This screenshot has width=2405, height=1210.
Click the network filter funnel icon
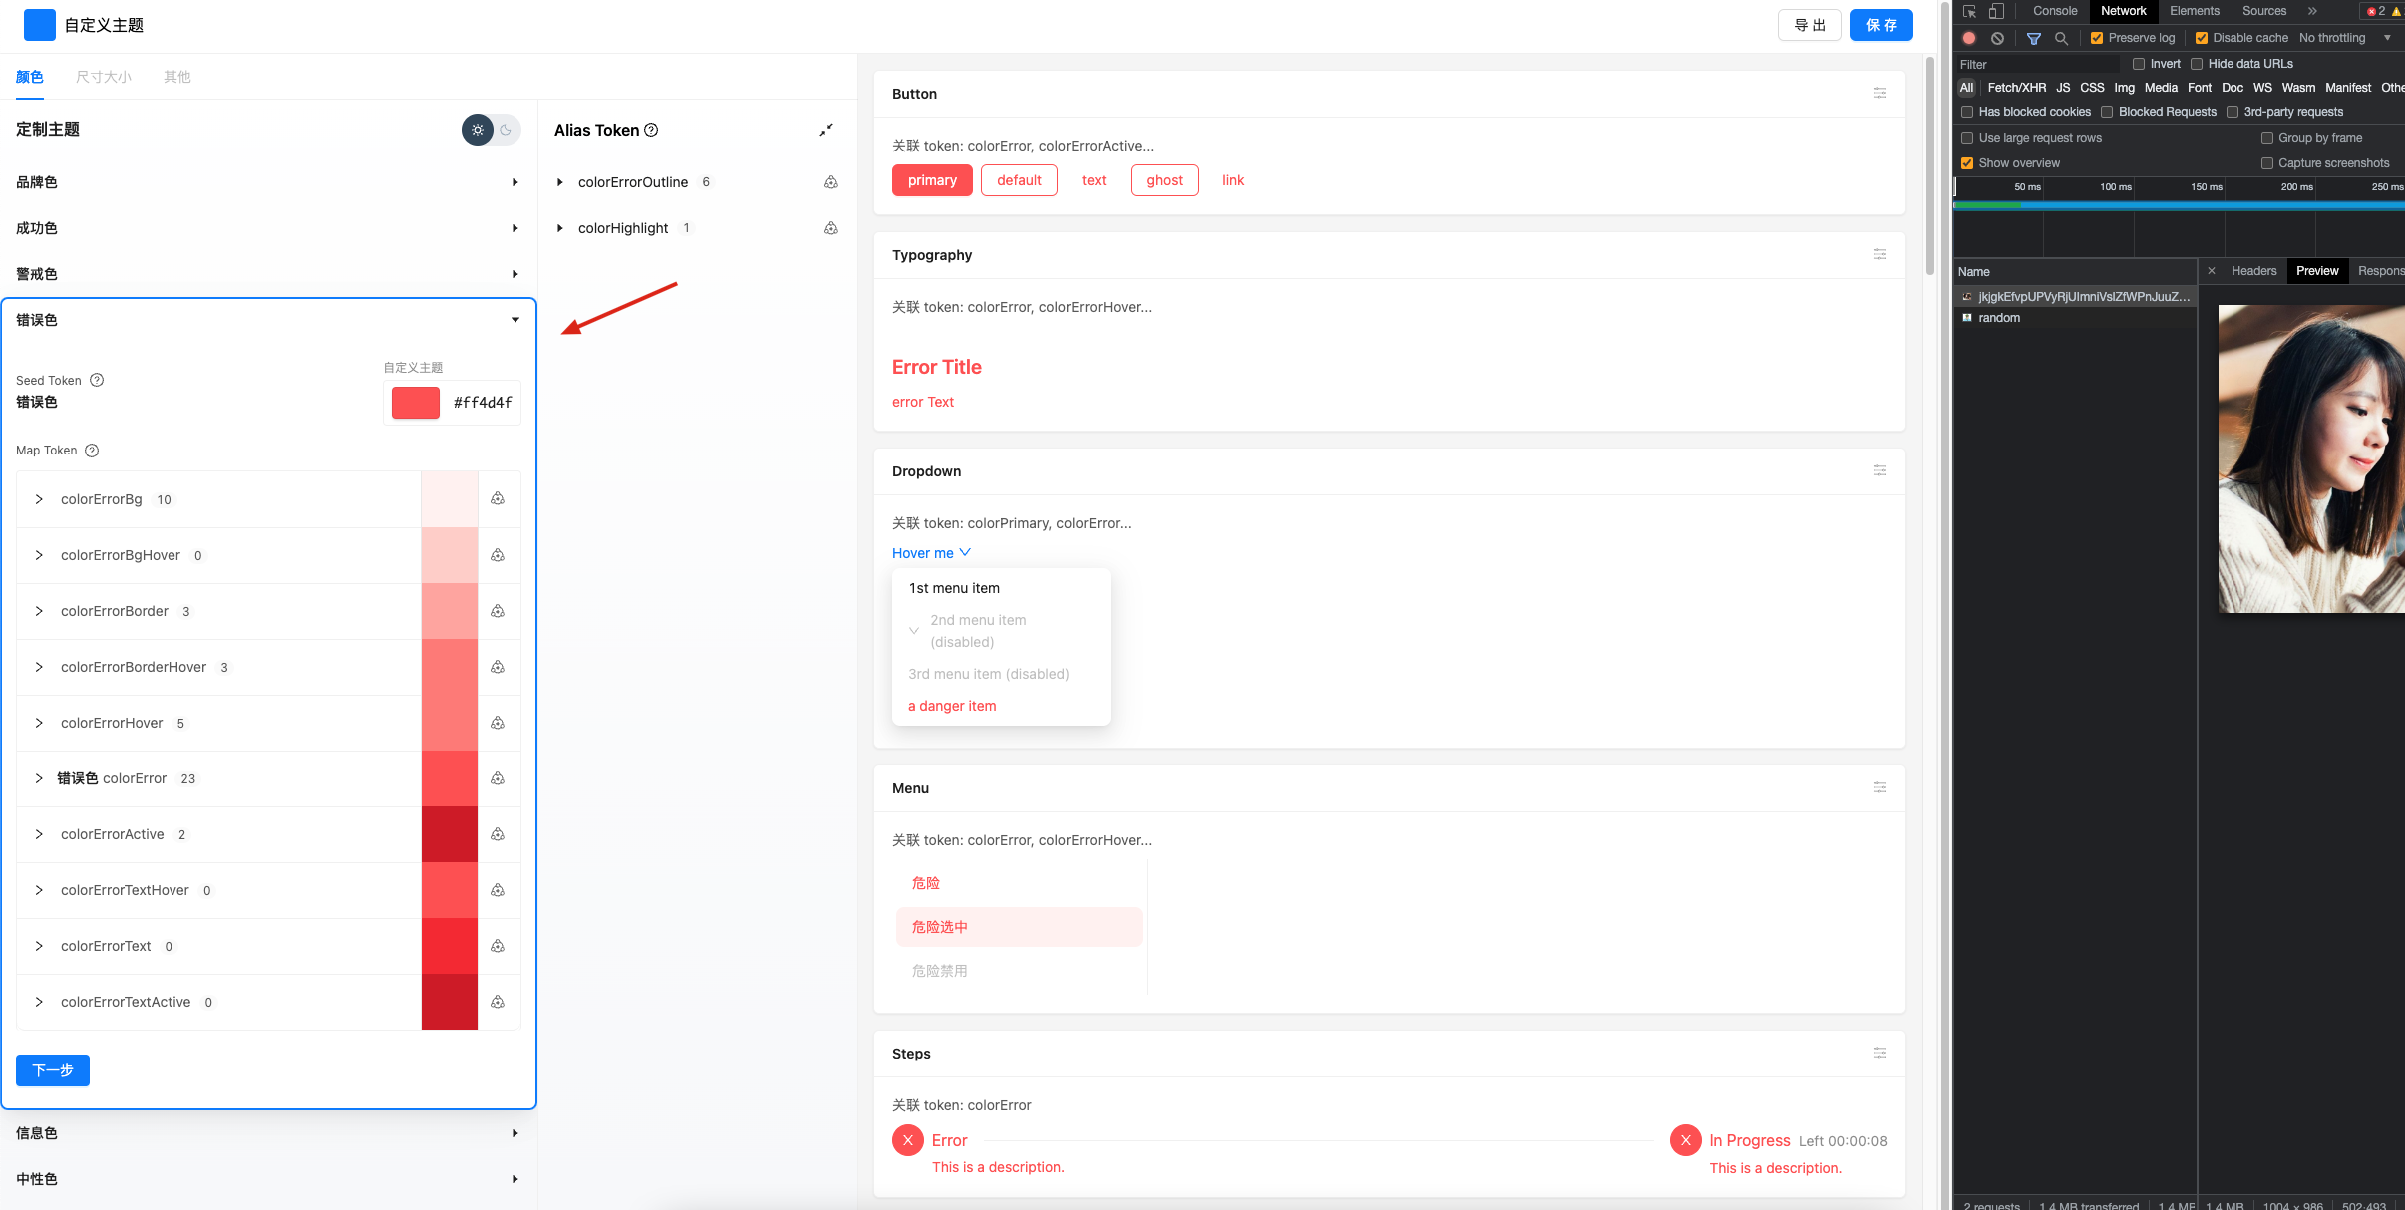pyautogui.click(x=2033, y=38)
